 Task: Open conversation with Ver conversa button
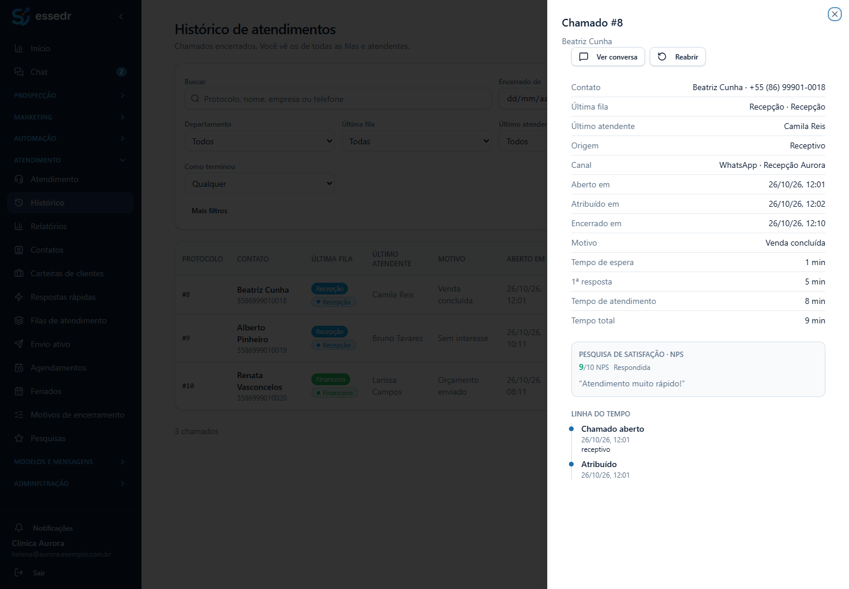tap(608, 57)
